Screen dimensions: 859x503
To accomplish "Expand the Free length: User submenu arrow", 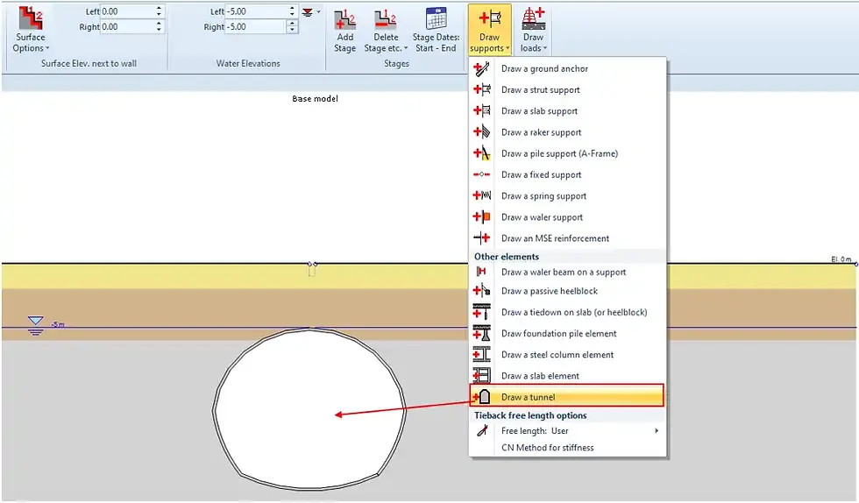I will click(x=657, y=430).
